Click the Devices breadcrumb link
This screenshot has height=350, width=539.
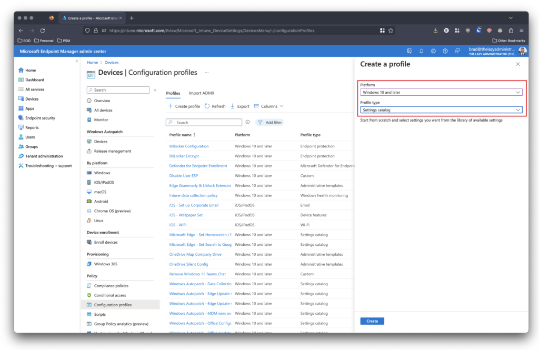point(112,63)
